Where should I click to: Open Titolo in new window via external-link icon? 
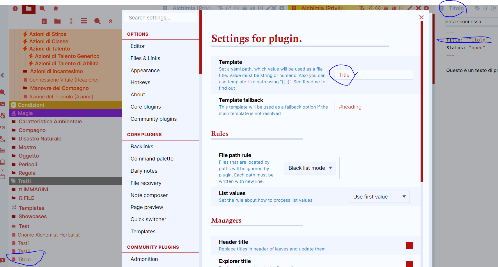[484, 8]
